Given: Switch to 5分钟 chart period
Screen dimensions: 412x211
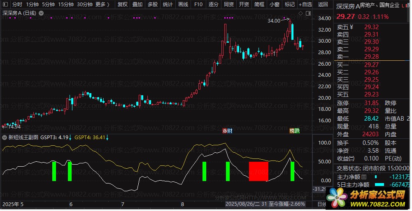Looking at the screenshot, I should 48,4.
